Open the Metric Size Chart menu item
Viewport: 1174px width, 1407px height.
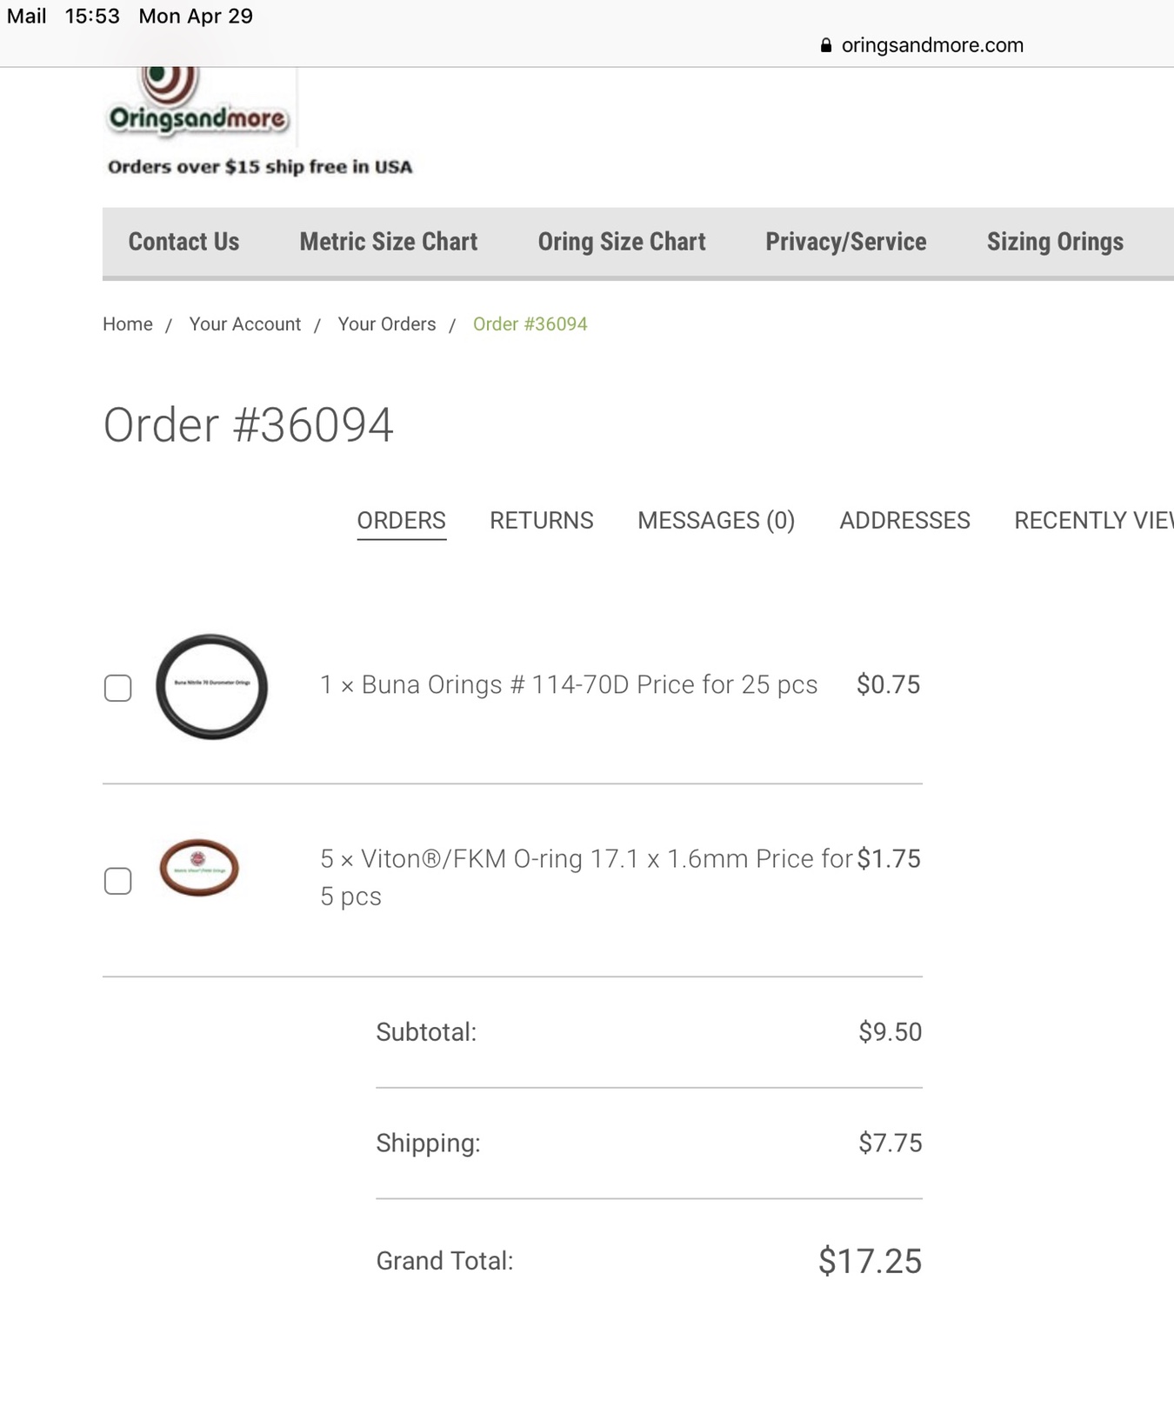[x=389, y=242]
